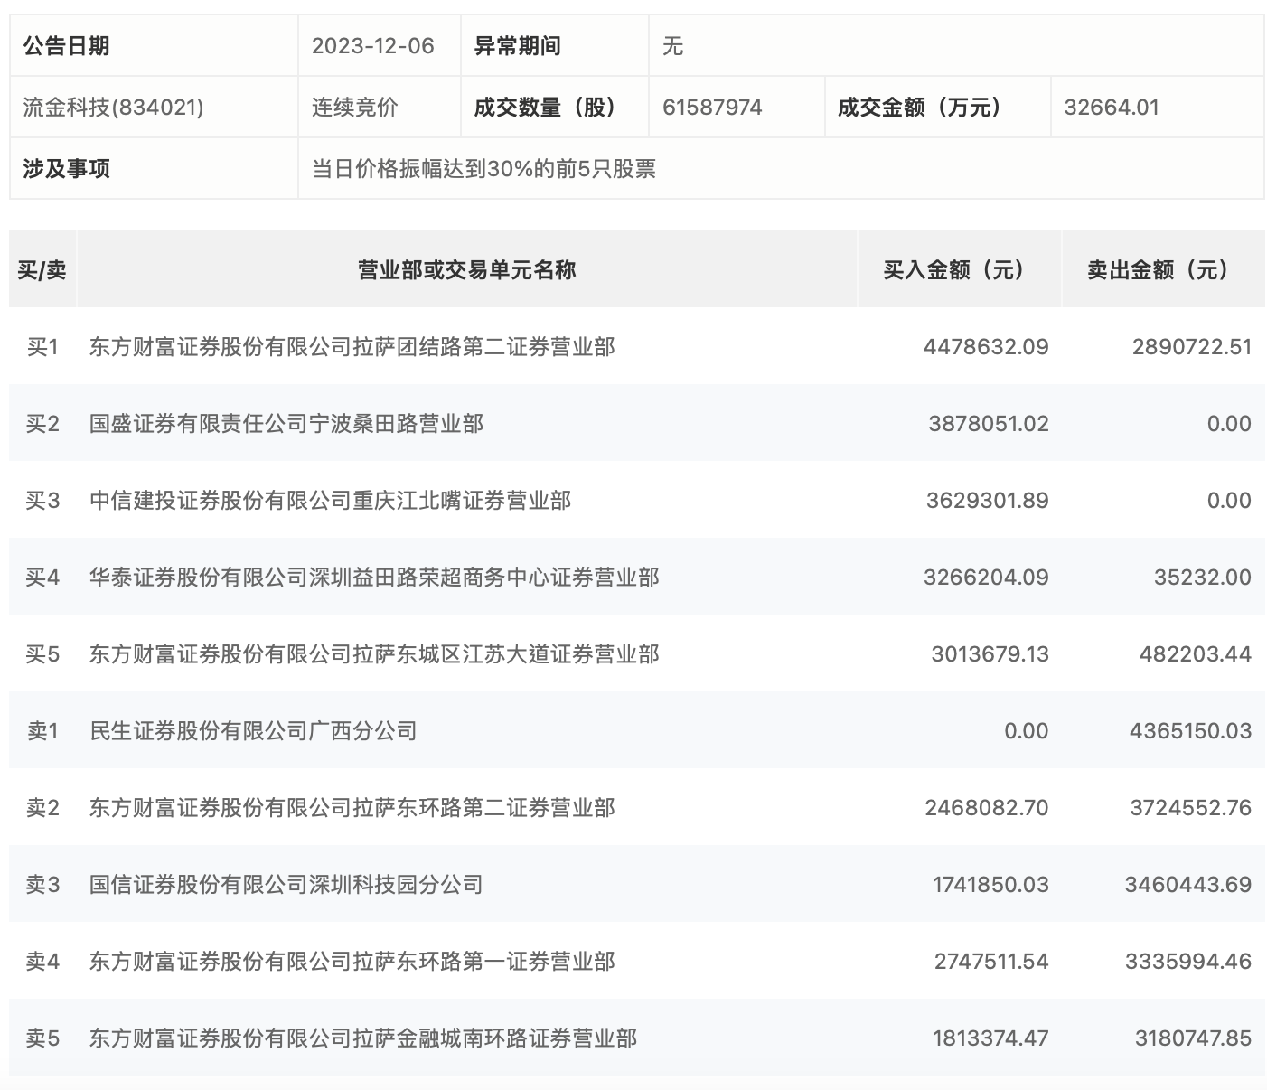The height and width of the screenshot is (1090, 1267).
Task: Select 国信证券深圳科技园分公司
Action: pyautogui.click(x=286, y=885)
